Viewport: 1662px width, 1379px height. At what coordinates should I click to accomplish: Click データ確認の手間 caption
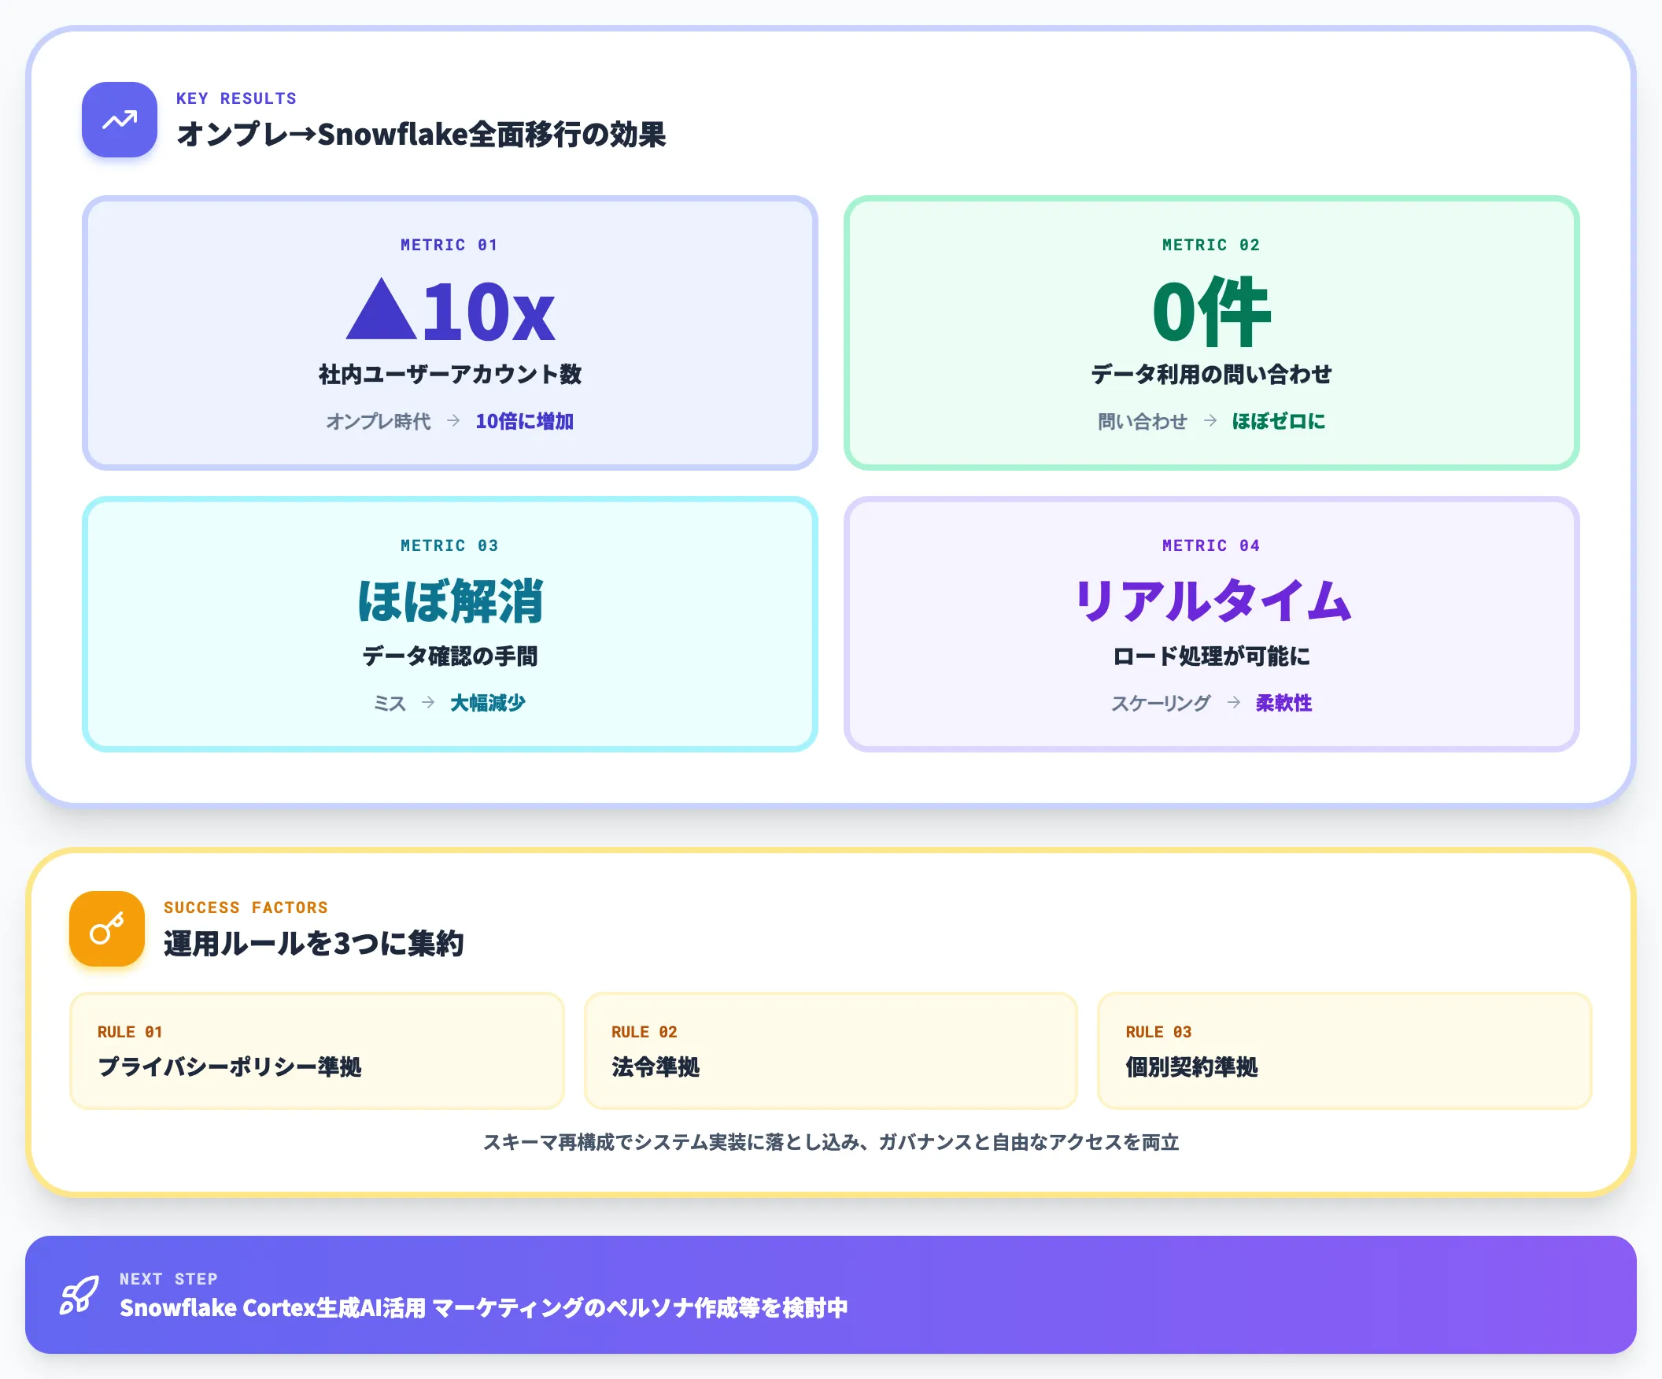(x=450, y=656)
